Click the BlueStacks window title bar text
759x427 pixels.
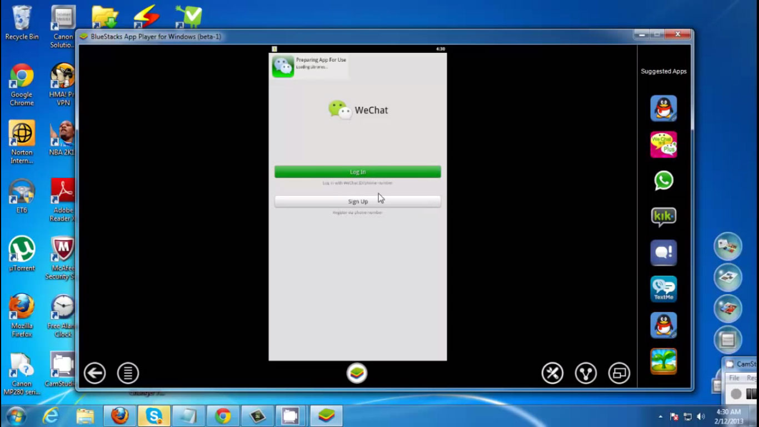pos(156,37)
